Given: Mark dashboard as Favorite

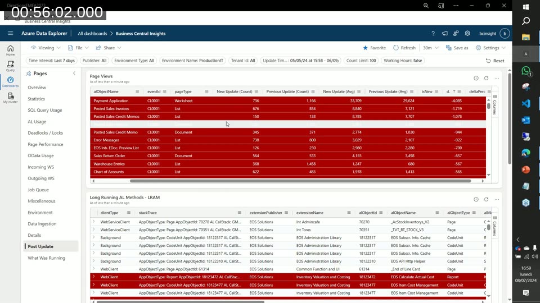Looking at the screenshot, I should coord(375,48).
